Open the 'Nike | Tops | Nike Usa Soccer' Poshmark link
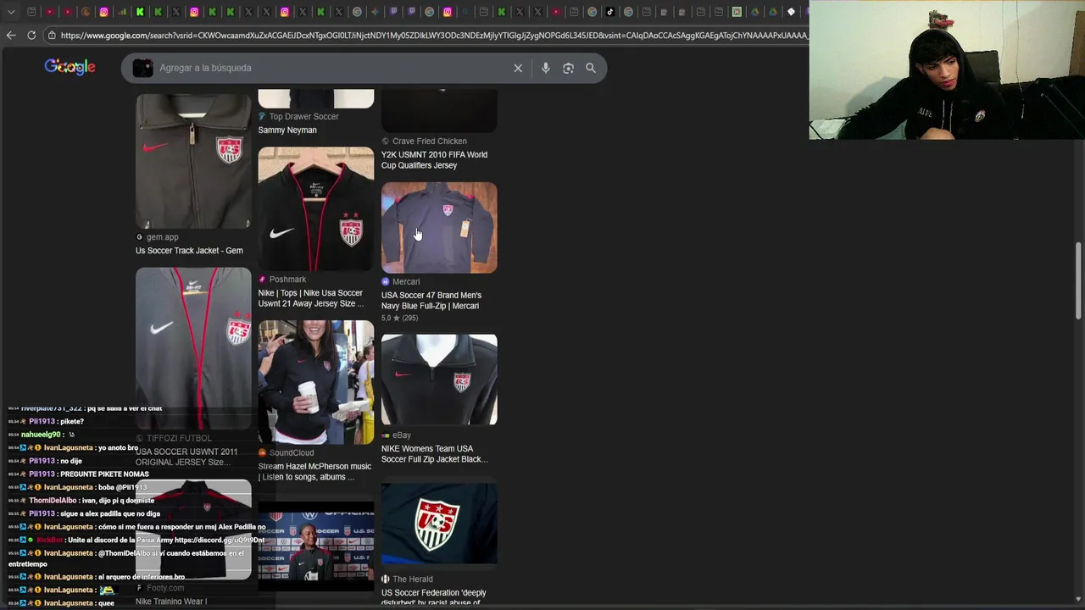 pyautogui.click(x=311, y=298)
